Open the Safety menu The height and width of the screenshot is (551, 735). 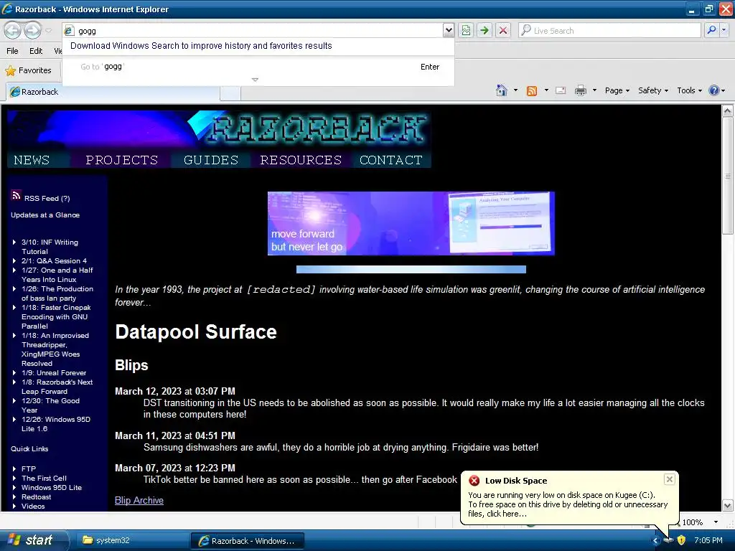[653, 90]
